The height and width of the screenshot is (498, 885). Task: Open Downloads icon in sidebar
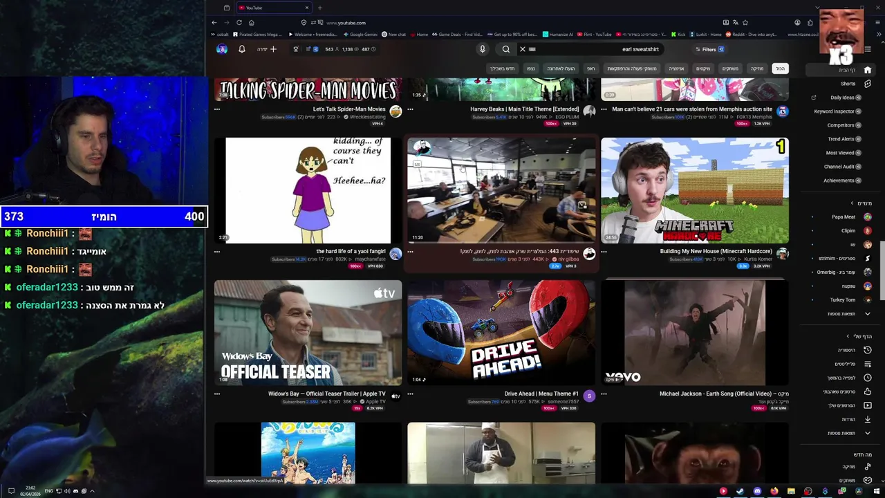(x=868, y=419)
